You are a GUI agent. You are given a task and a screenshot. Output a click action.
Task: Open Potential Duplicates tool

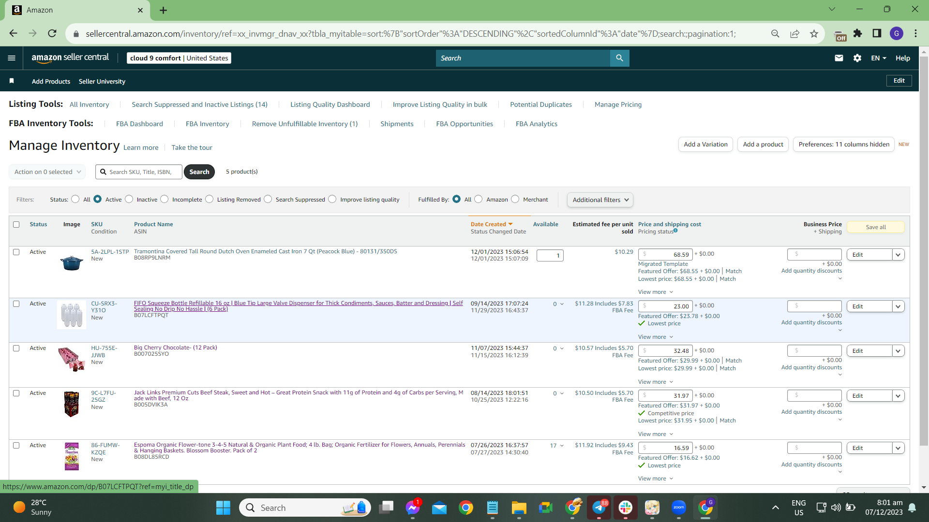tap(540, 104)
